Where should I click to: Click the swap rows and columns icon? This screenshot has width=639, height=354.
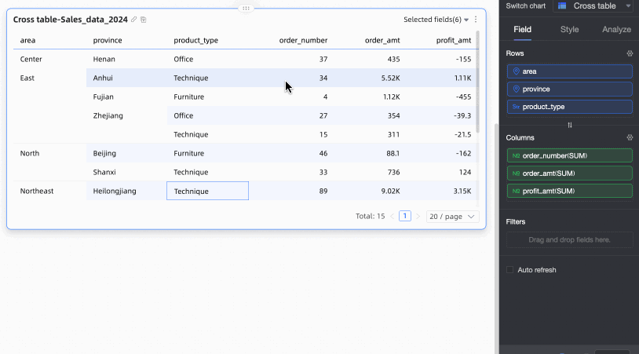click(570, 125)
